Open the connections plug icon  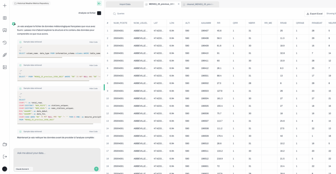[5, 55]
